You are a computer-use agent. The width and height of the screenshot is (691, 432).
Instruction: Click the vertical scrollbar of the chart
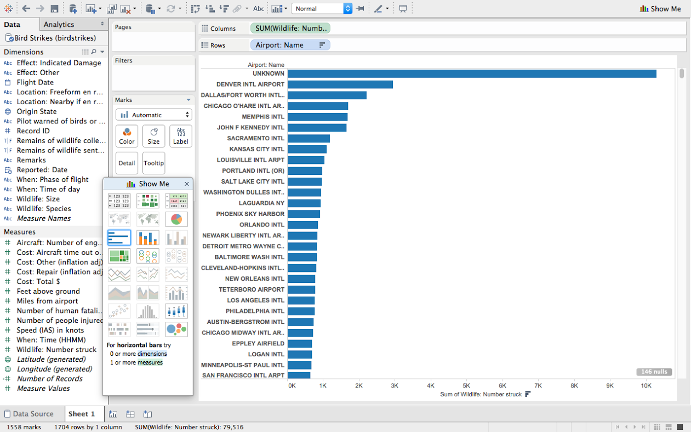pyautogui.click(x=682, y=73)
